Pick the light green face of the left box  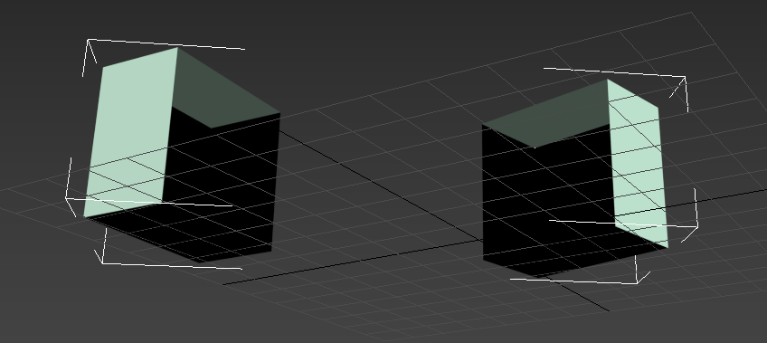[131, 132]
